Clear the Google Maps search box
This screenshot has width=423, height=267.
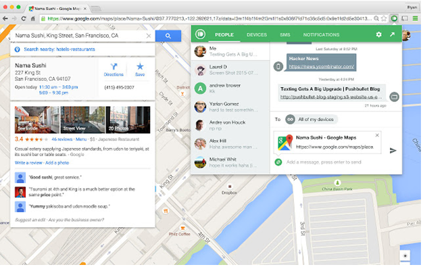click(x=149, y=36)
